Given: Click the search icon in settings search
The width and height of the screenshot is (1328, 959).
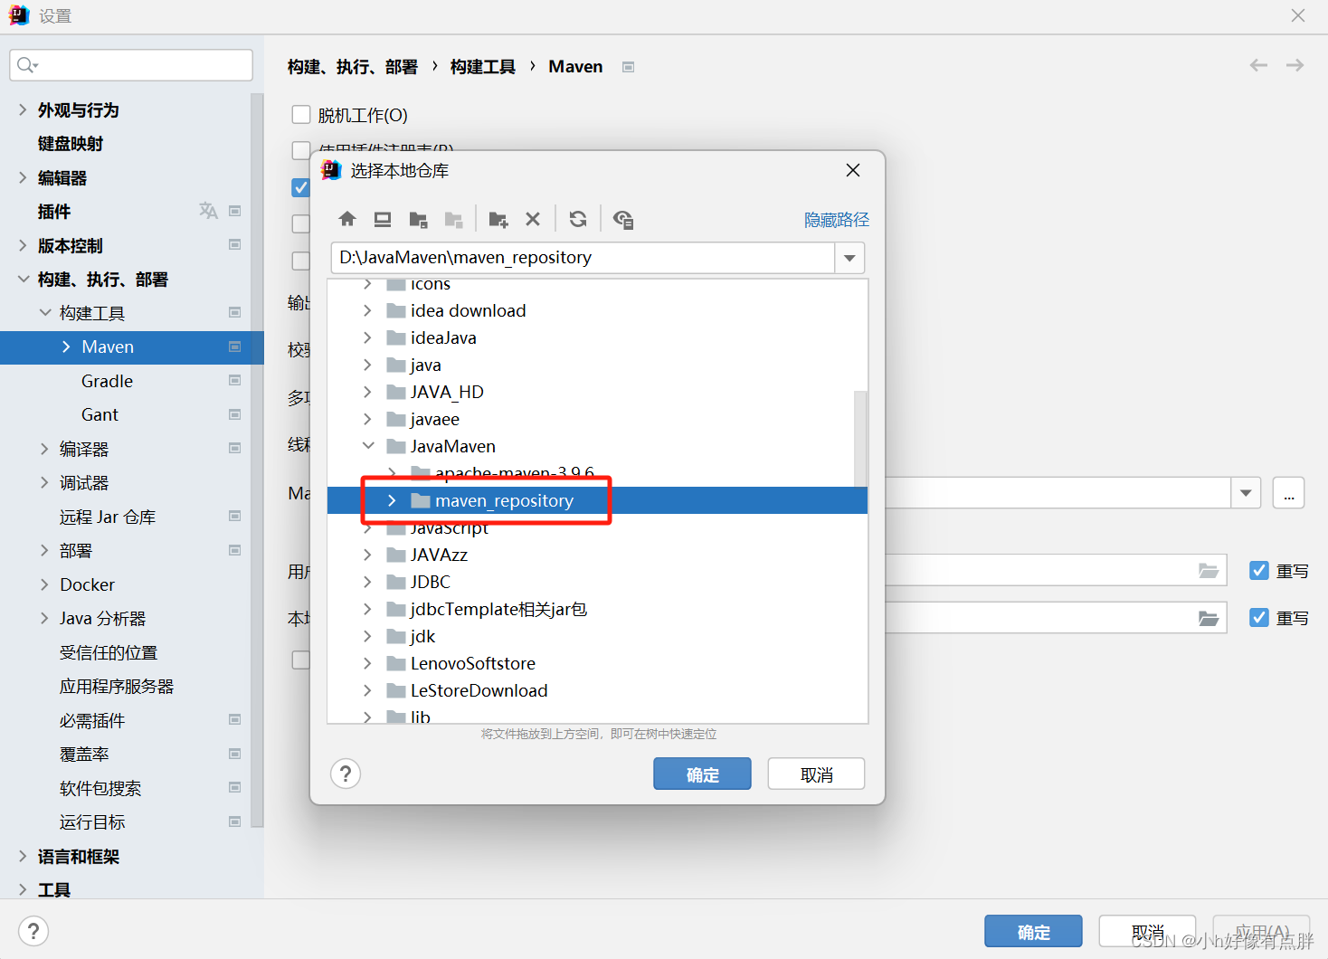Looking at the screenshot, I should tap(26, 65).
